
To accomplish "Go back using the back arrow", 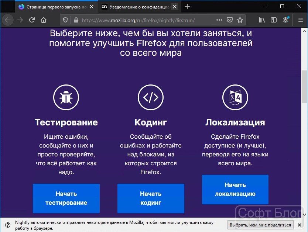I will tap(8, 20).
